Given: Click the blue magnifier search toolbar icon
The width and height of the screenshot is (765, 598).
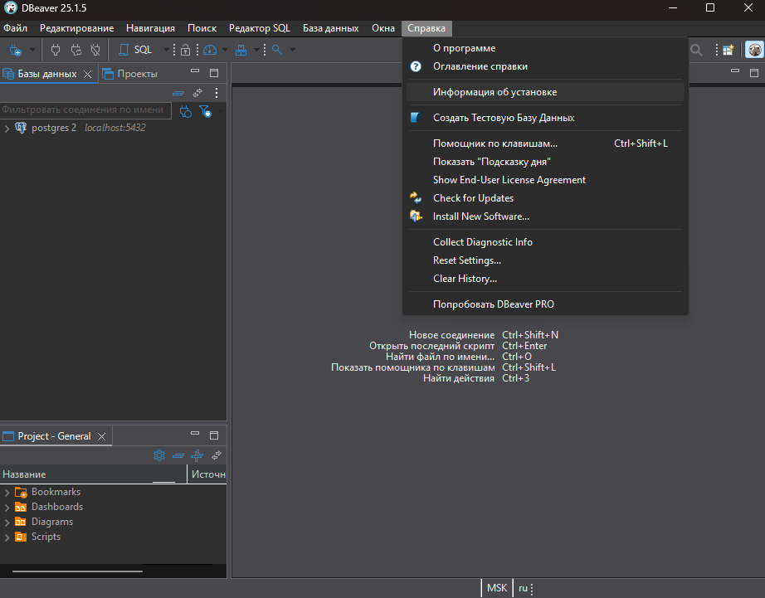Looking at the screenshot, I should coord(277,50).
